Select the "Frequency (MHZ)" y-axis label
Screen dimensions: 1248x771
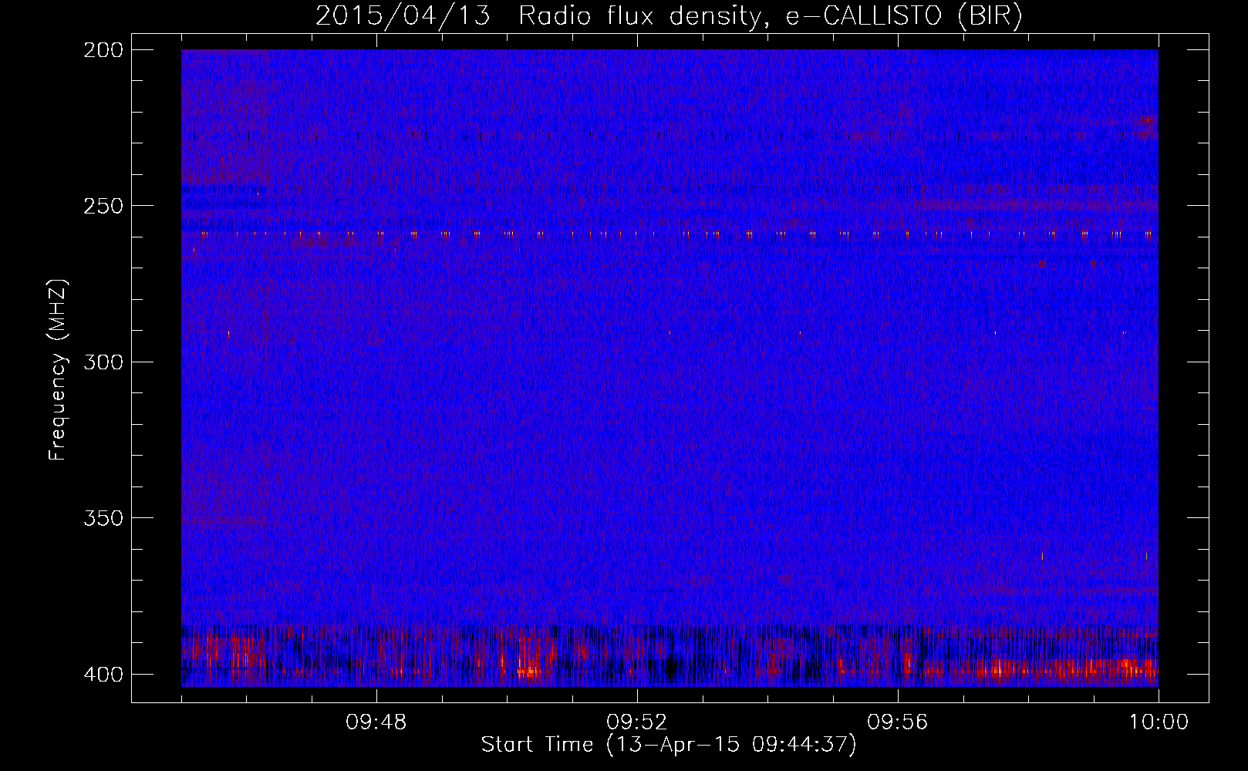pos(58,370)
